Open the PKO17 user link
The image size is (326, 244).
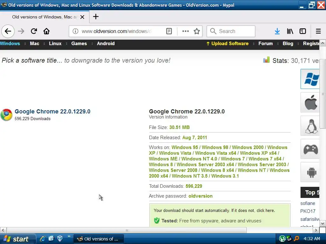tap(308, 211)
